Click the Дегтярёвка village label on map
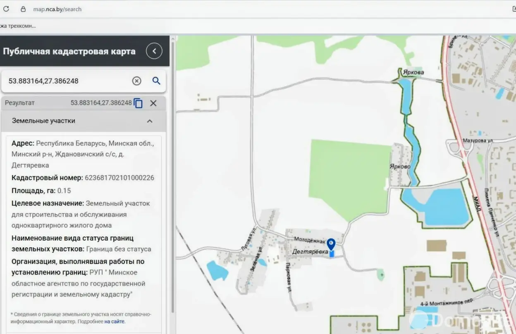516x334 pixels. (310, 251)
